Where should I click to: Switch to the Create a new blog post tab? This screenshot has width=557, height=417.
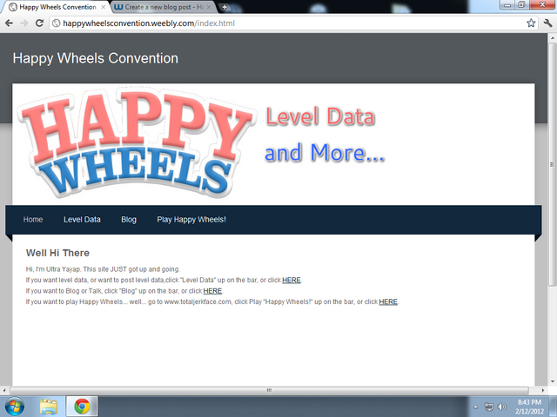click(164, 7)
